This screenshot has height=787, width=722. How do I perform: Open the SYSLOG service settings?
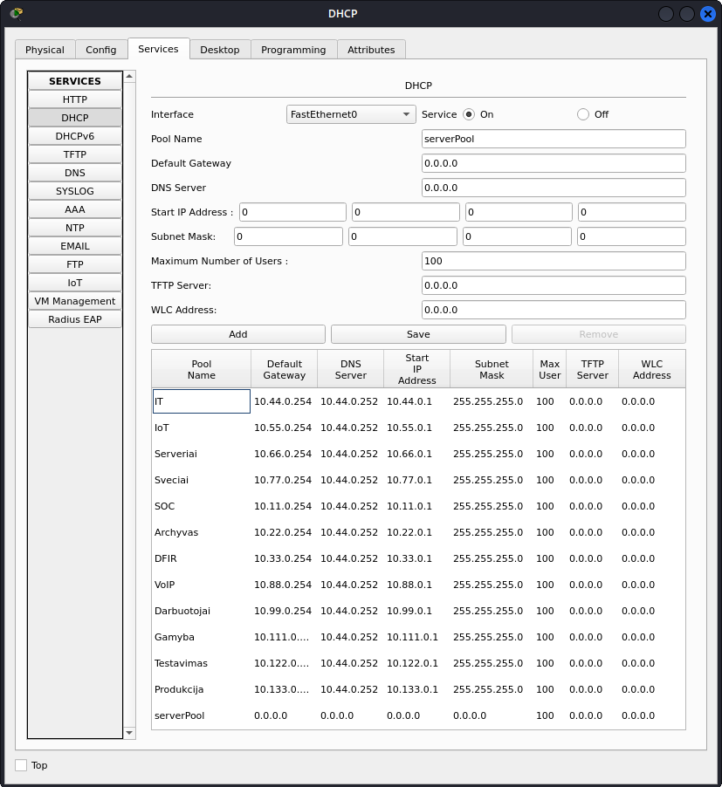tap(75, 191)
